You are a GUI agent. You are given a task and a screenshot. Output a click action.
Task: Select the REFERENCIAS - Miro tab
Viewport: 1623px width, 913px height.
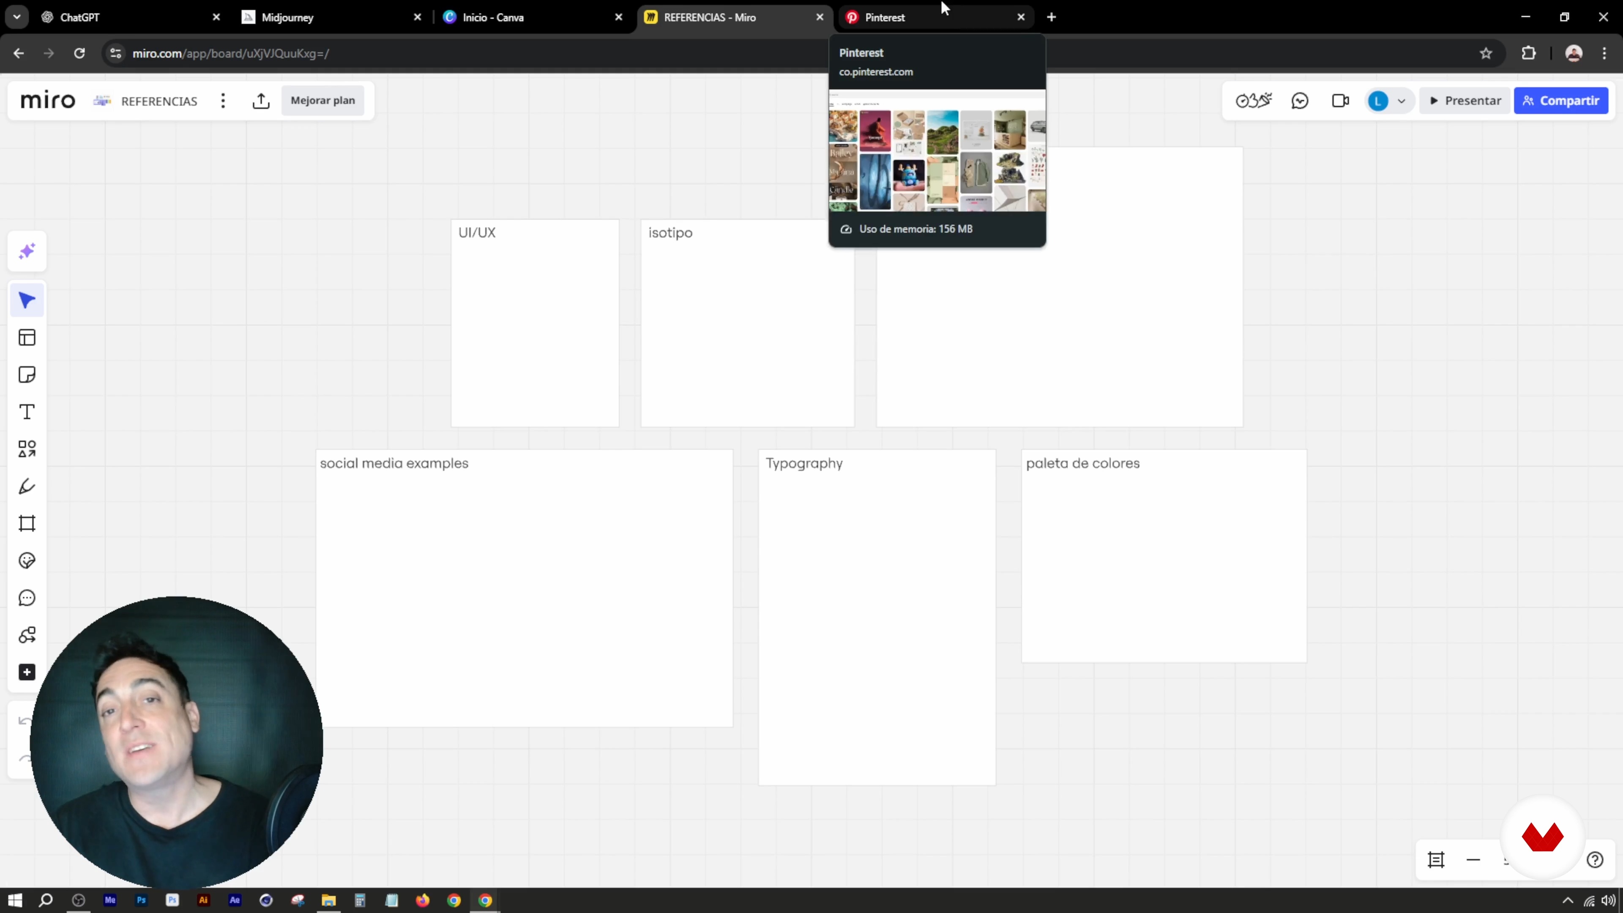(734, 17)
